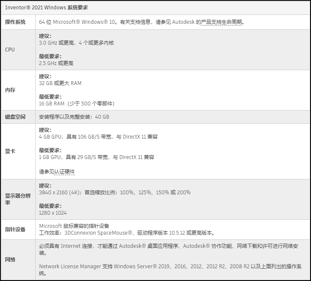Click the 最低要求 label in the 内存 row
The height and width of the screenshot is (281, 311).
pos(50,97)
